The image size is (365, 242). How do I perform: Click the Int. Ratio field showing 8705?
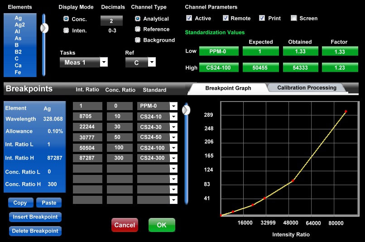click(x=87, y=116)
